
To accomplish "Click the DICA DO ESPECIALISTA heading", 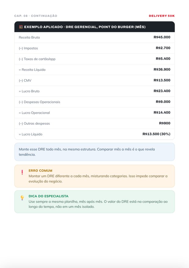I will 48,196.
